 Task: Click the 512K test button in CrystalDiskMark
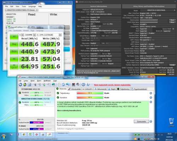pyautogui.click(x=14, y=51)
